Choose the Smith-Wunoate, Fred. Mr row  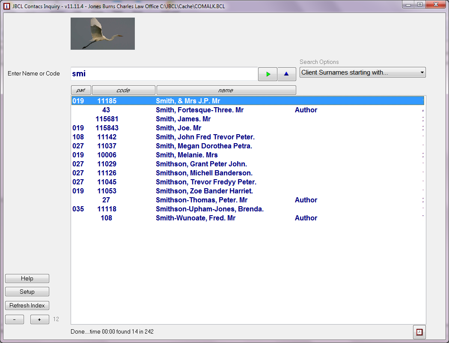[x=195, y=218]
